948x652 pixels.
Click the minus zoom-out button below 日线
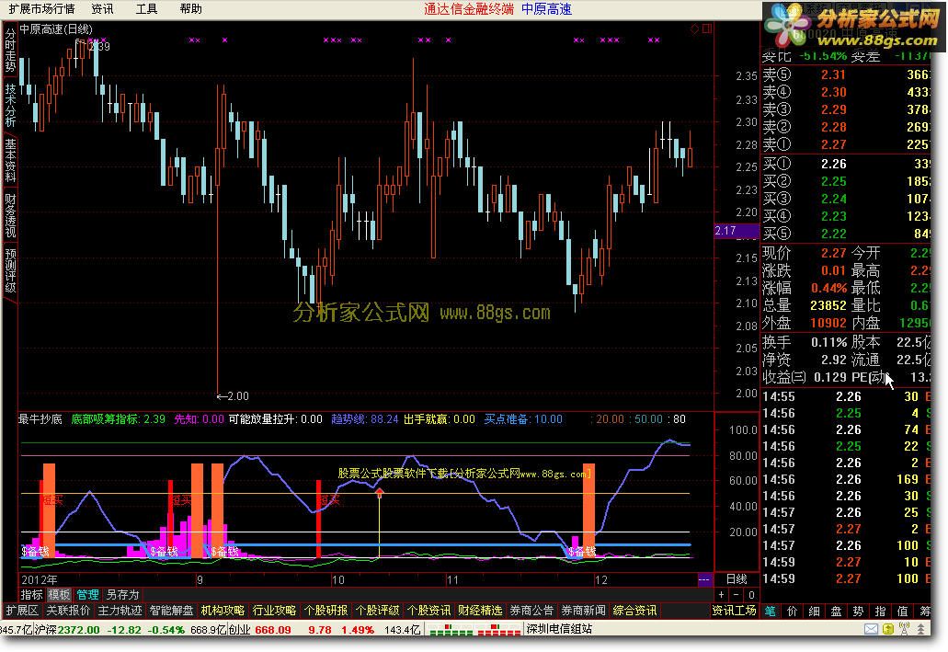point(737,595)
